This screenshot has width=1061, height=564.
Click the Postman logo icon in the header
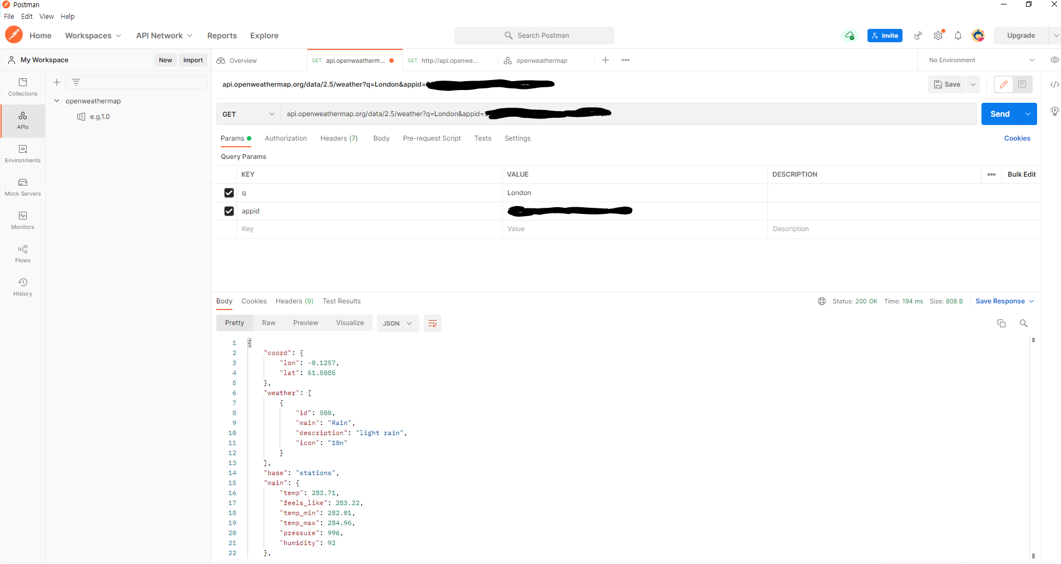click(14, 35)
